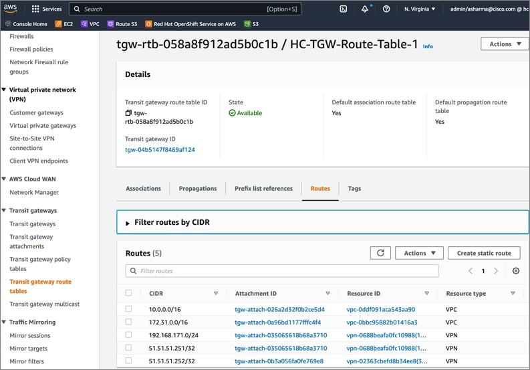The width and height of the screenshot is (530, 370).
Task: Tick the 192.168.171.0/24 route checkbox
Action: click(x=128, y=335)
